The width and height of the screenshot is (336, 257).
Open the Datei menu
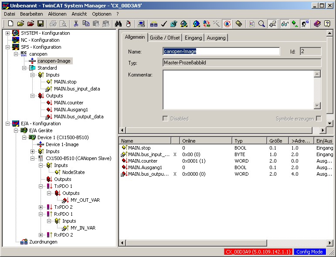click(x=10, y=14)
